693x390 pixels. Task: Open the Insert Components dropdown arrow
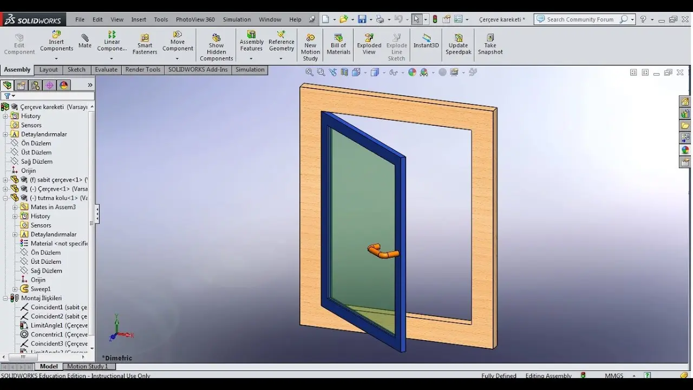tap(56, 58)
